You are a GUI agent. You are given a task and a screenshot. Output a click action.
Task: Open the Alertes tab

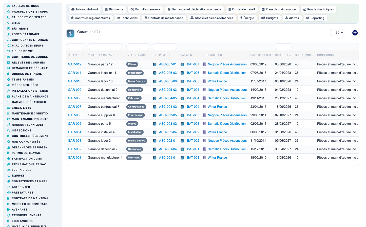[292, 18]
